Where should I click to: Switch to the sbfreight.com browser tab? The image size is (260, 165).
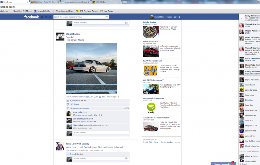[x=76, y=2]
